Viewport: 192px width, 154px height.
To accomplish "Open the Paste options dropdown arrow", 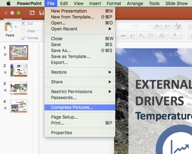I will [16, 27].
